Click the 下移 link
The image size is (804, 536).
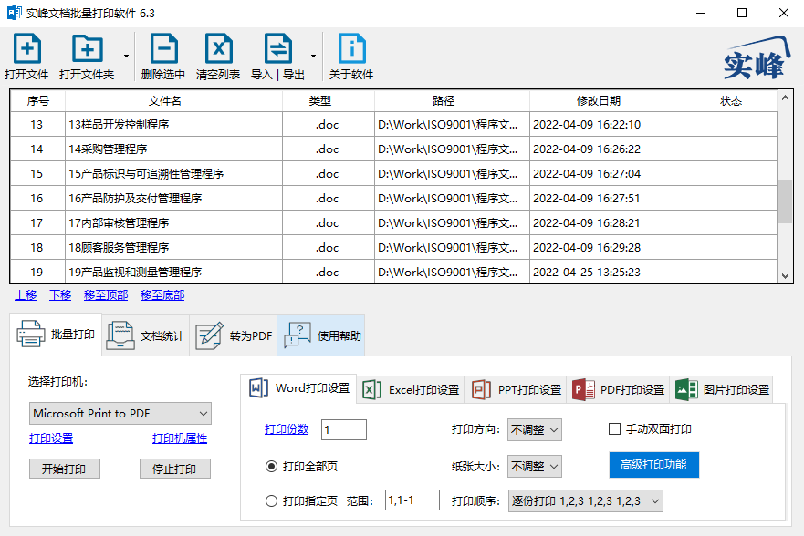point(60,295)
